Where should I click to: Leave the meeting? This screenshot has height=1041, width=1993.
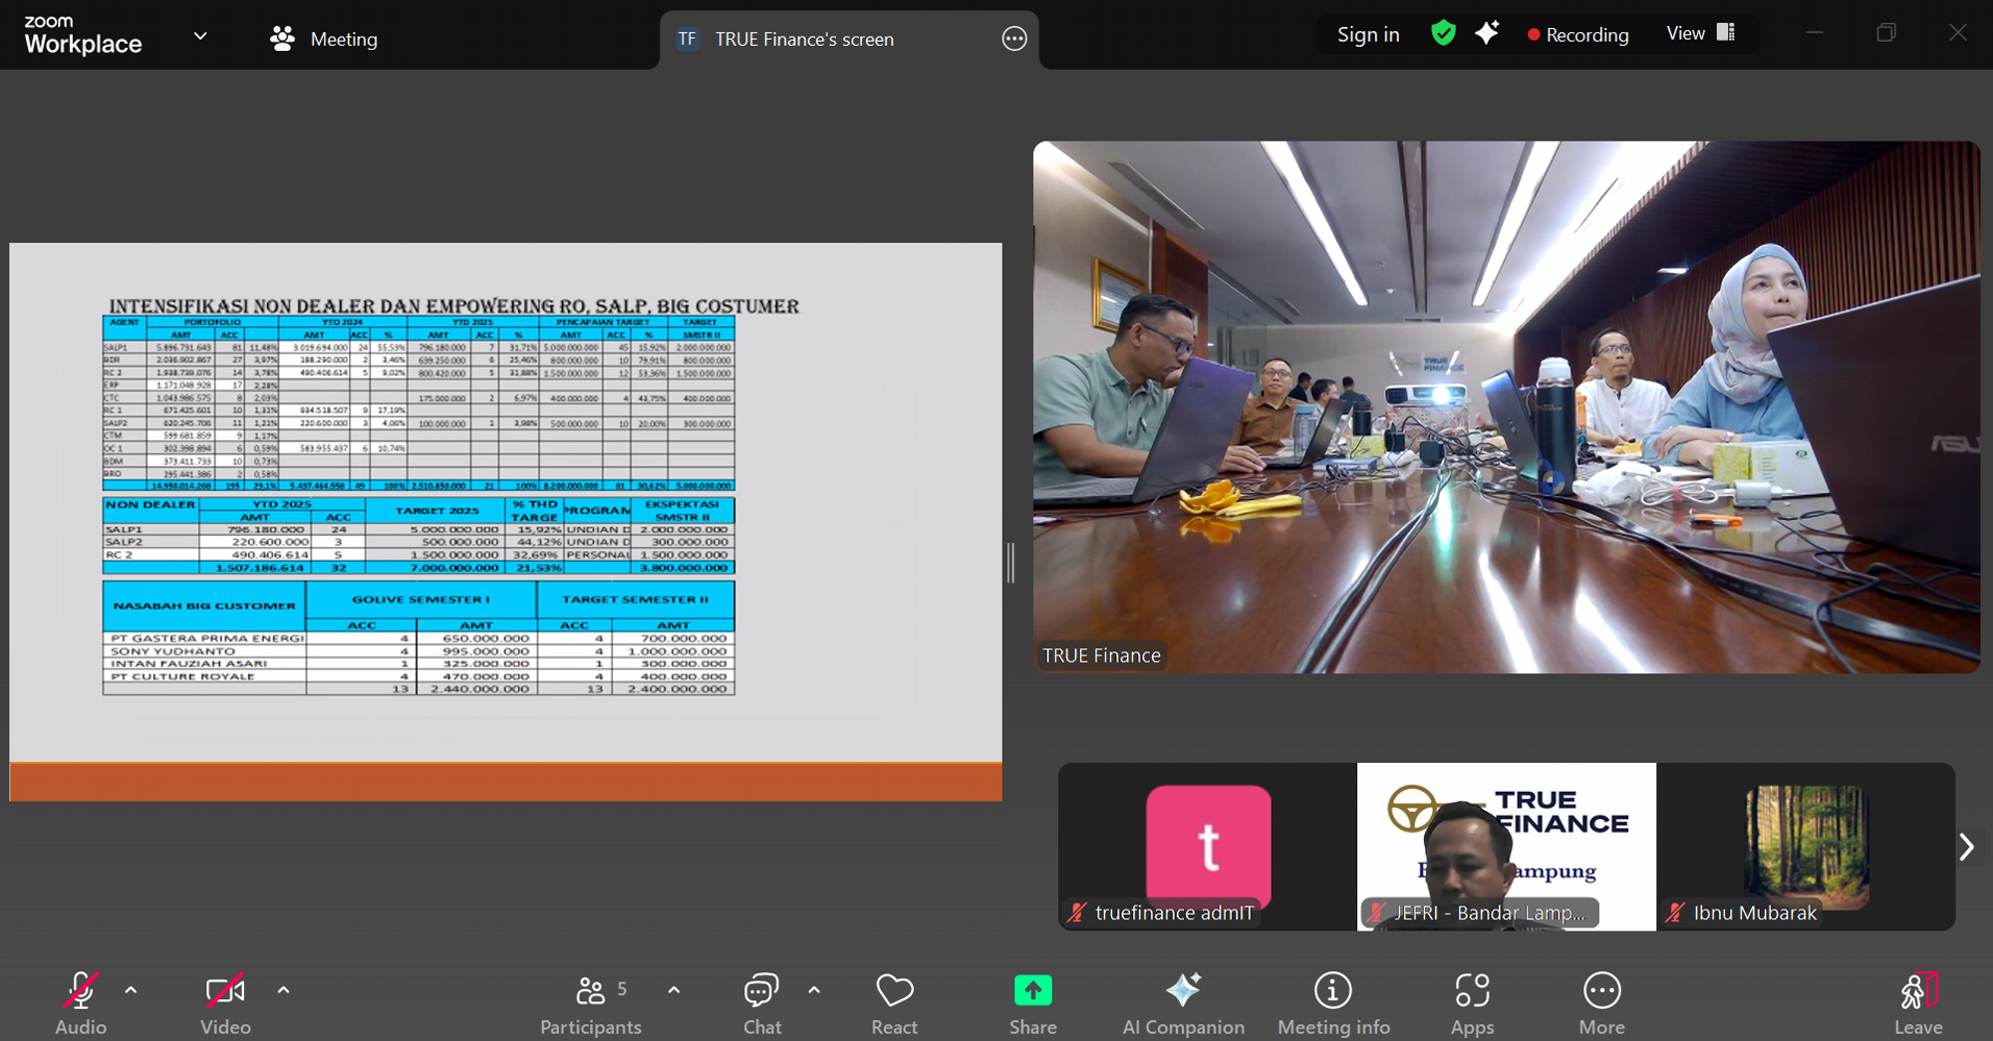[1918, 1004]
